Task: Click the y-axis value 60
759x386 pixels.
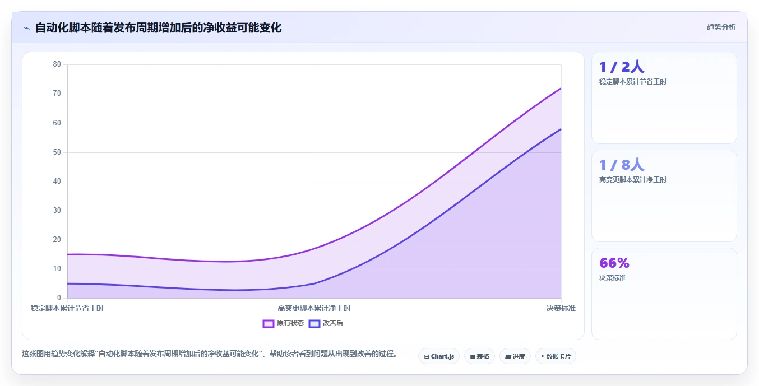Action: coord(57,123)
